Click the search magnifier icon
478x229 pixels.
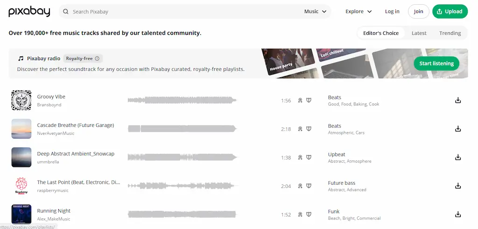click(x=65, y=12)
